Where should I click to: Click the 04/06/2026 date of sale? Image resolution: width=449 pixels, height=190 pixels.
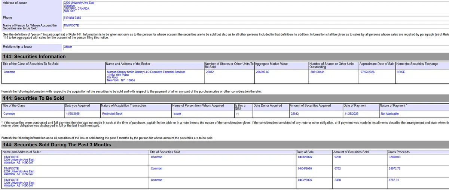pyautogui.click(x=305, y=157)
